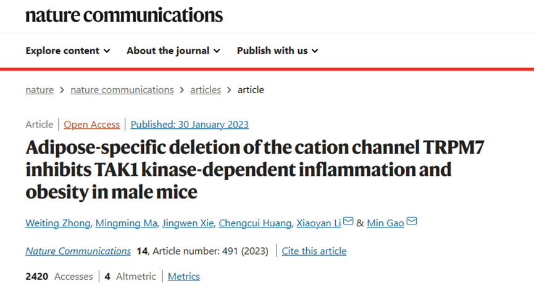534x299 pixels.
Task: Click the nature communications logo
Action: 124,15
